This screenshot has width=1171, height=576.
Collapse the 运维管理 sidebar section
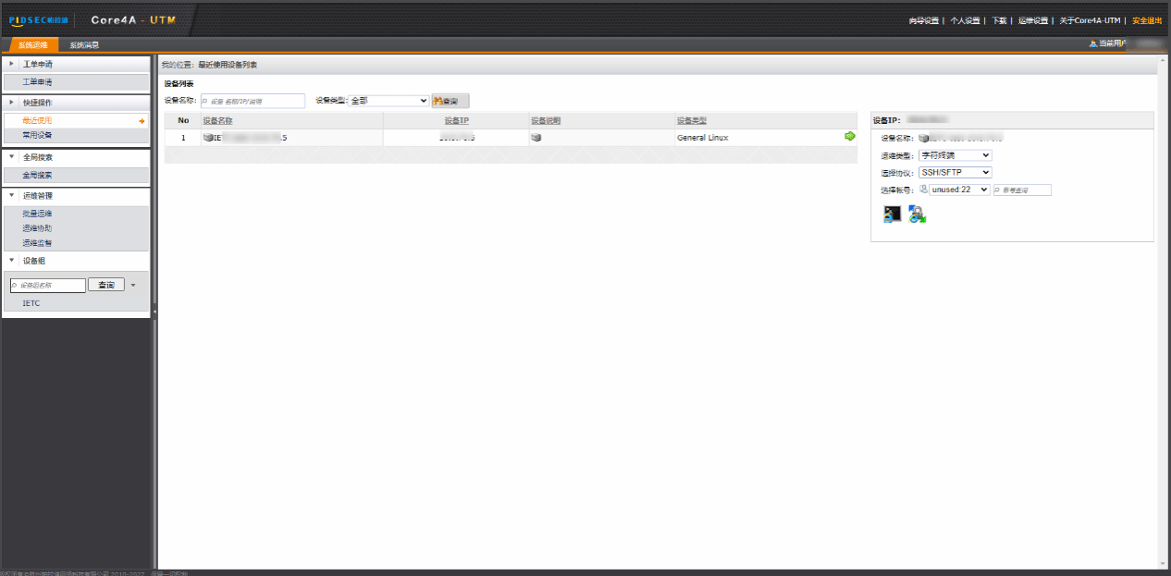point(11,196)
